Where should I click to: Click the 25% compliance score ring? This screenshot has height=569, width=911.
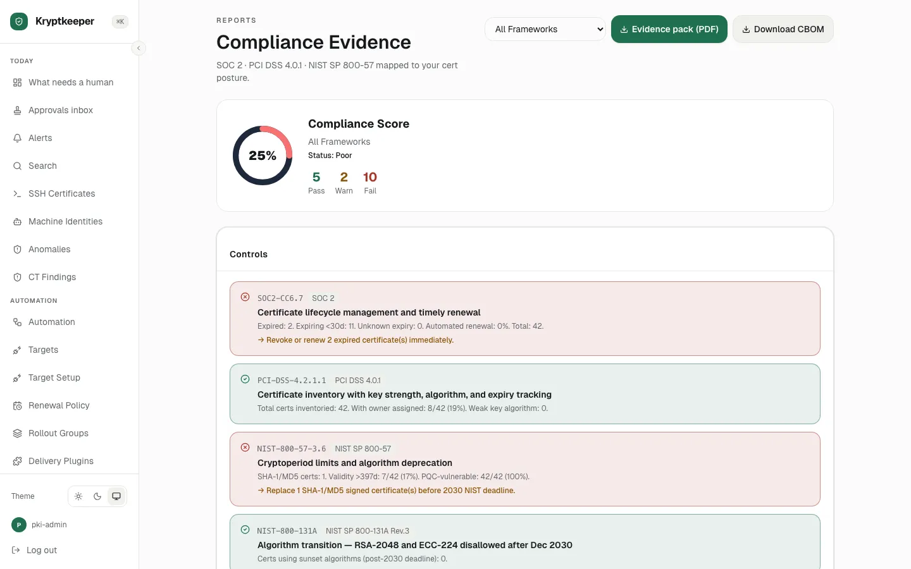[x=263, y=156]
